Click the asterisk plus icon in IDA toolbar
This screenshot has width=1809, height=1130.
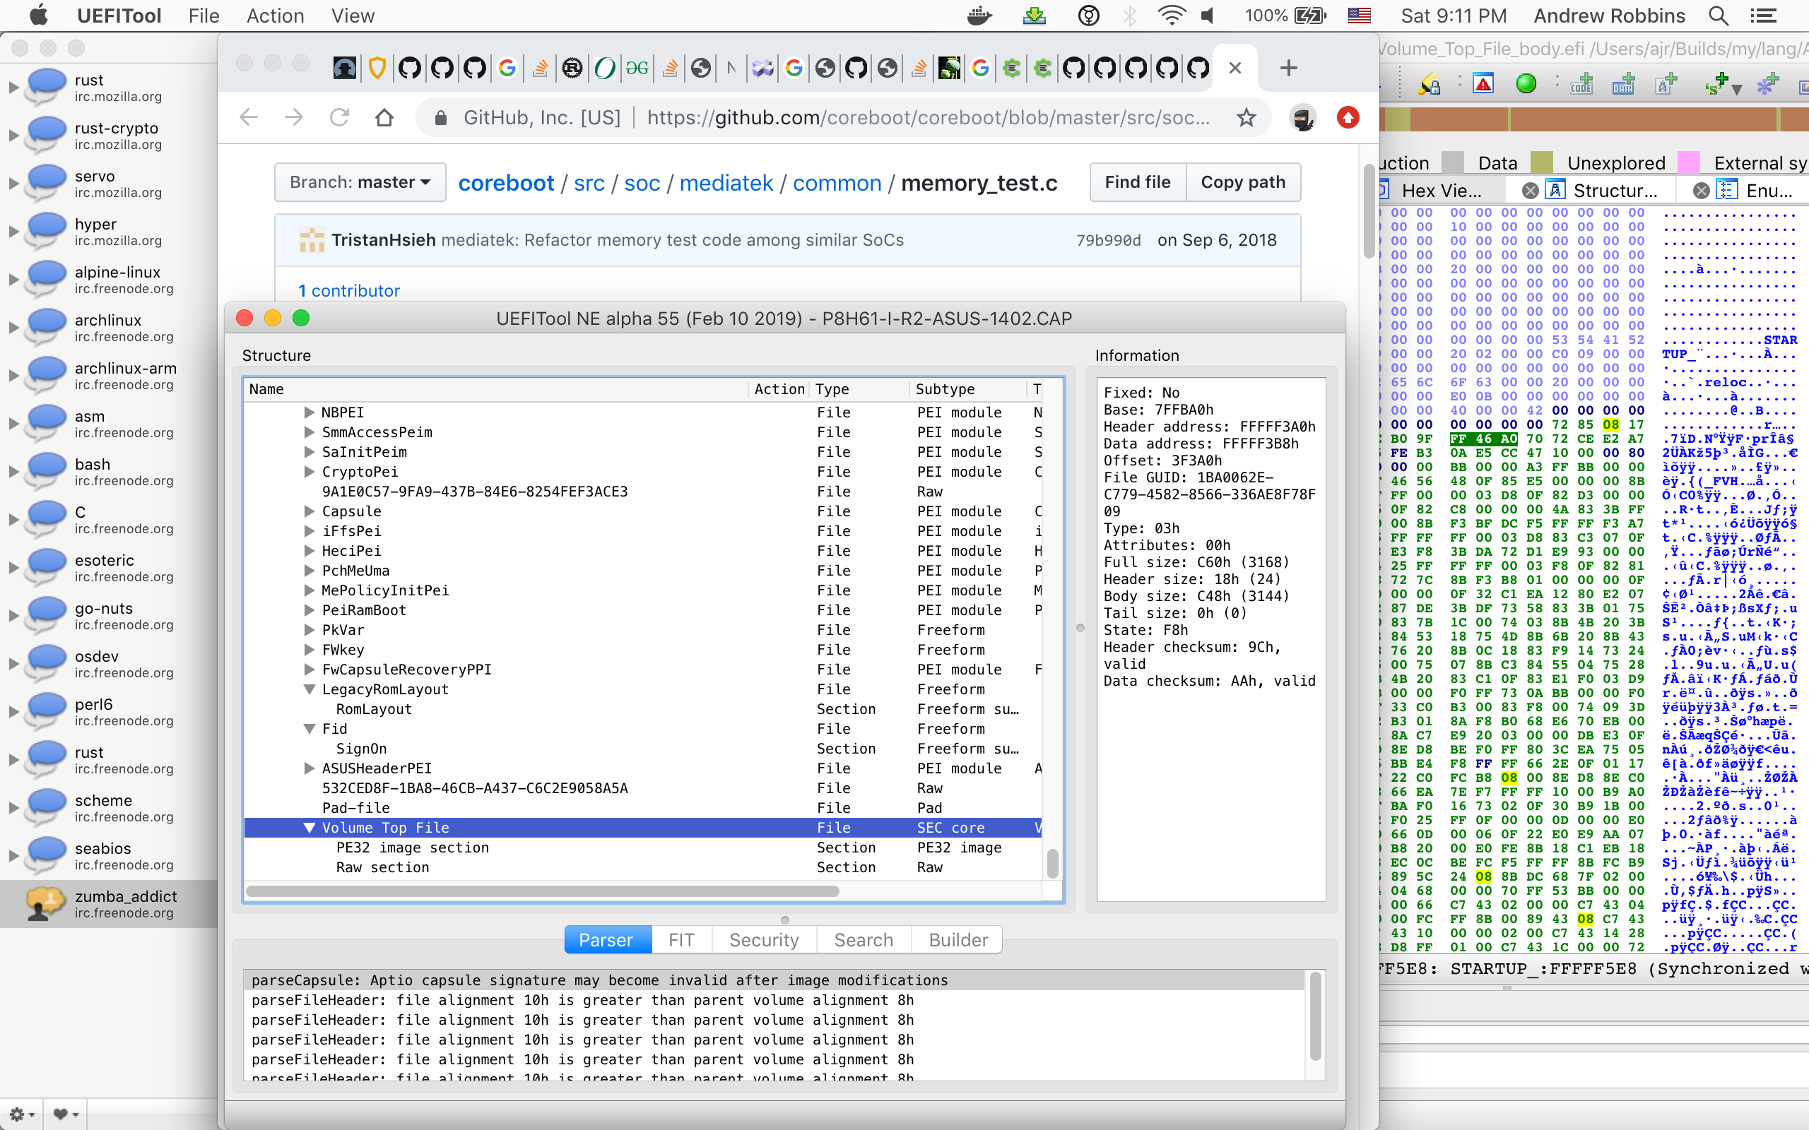pos(1767,85)
